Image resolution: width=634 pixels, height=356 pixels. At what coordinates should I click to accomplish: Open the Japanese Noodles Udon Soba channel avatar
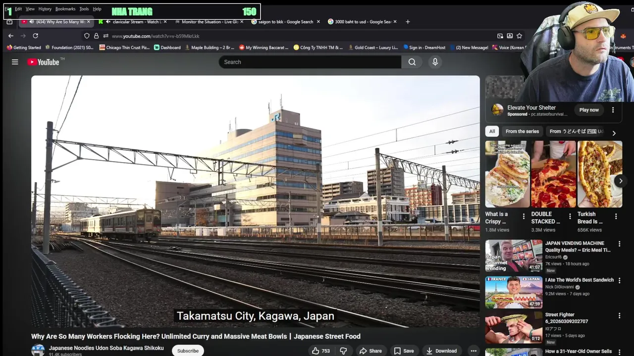click(38, 351)
